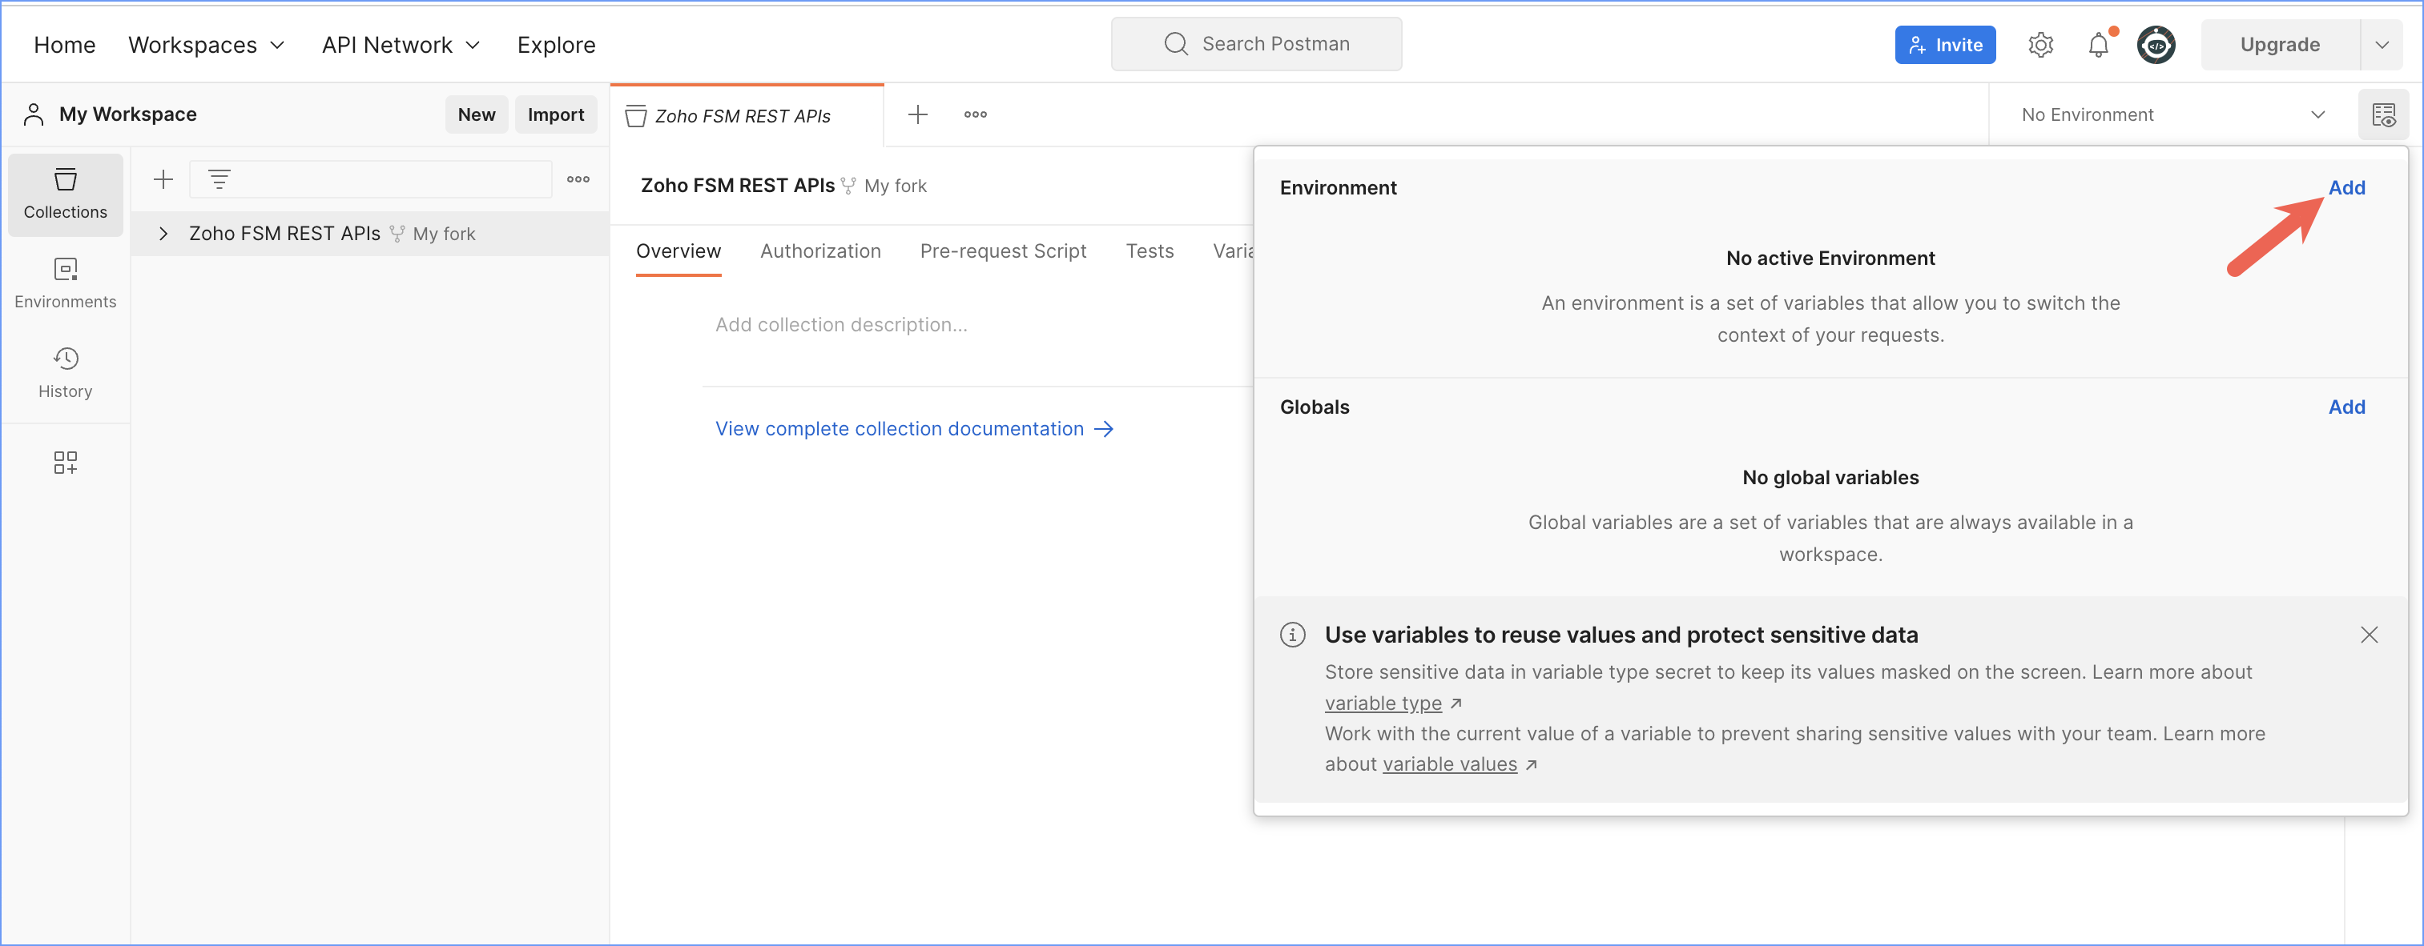Click the filter collections icon
Screen dimensions: 2424x946
pos(219,178)
